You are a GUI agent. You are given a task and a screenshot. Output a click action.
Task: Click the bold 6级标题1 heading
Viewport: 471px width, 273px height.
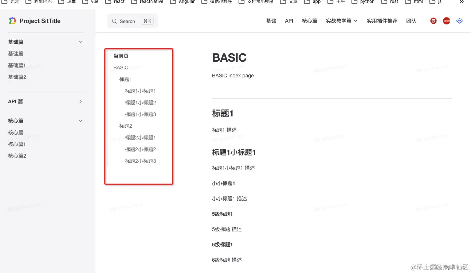[222, 245]
